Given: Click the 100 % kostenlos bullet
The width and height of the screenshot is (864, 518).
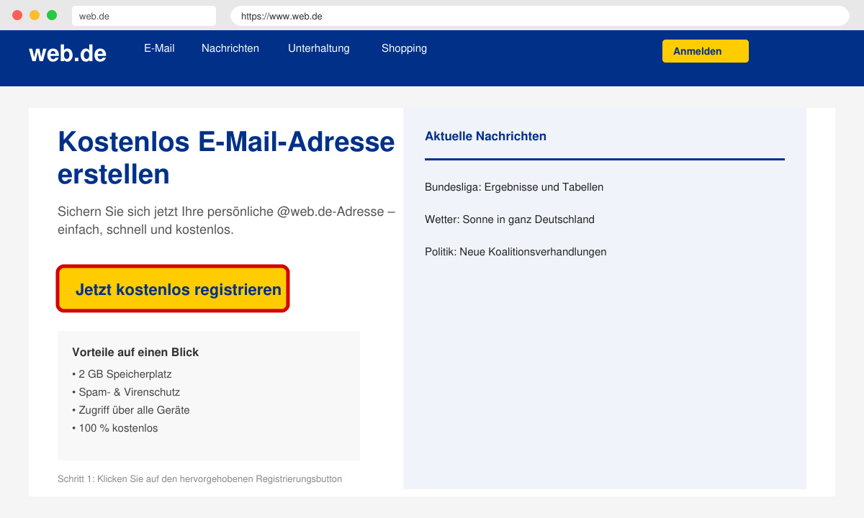Looking at the screenshot, I should (x=115, y=428).
